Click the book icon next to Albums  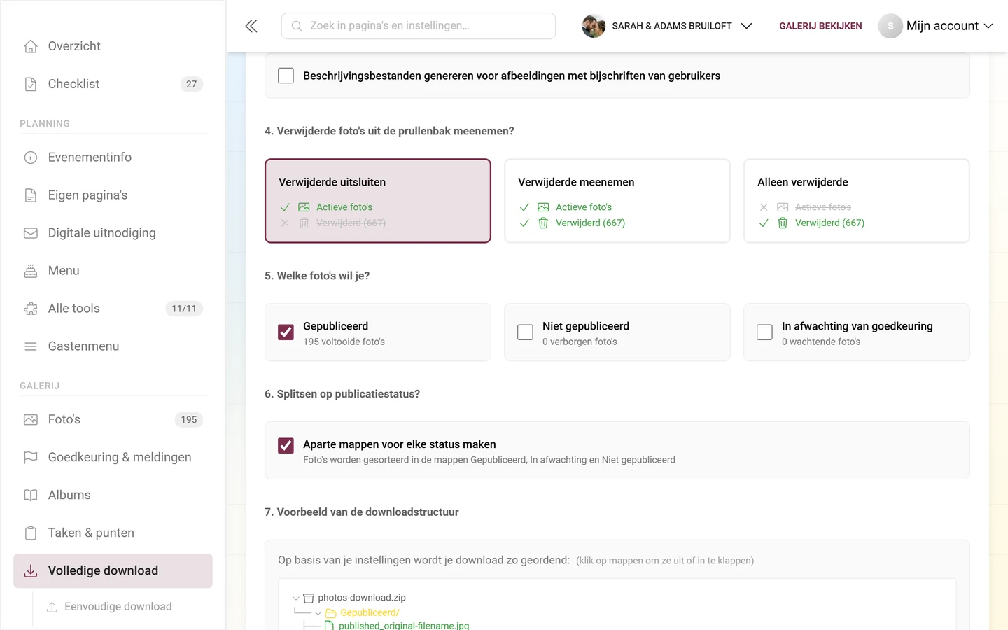(31, 496)
